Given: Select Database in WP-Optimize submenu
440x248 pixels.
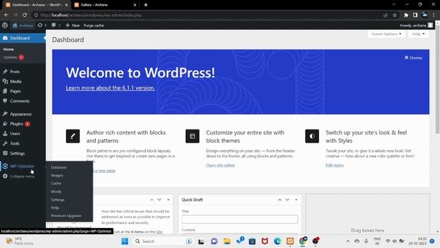Looking at the screenshot, I should pyautogui.click(x=58, y=167).
